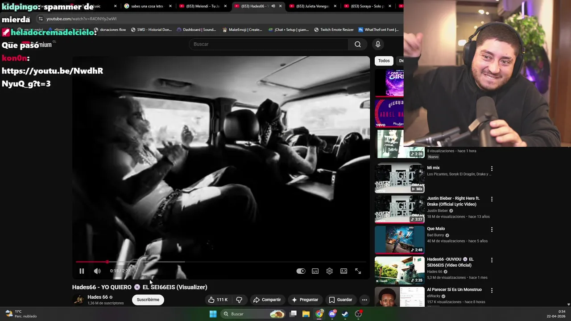This screenshot has height=321, width=571.
Task: Open options for Al Parecer Sí Es Un Monstruo
Action: click(x=492, y=290)
